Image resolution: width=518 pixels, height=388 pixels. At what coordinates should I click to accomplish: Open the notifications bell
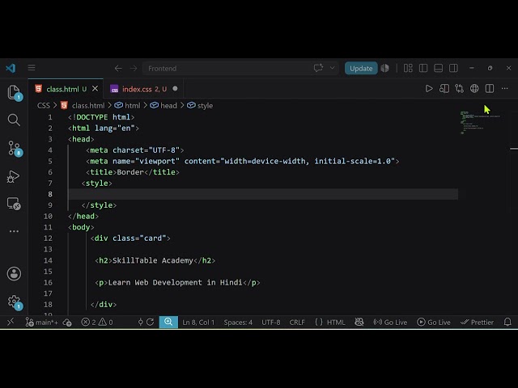tap(507, 322)
